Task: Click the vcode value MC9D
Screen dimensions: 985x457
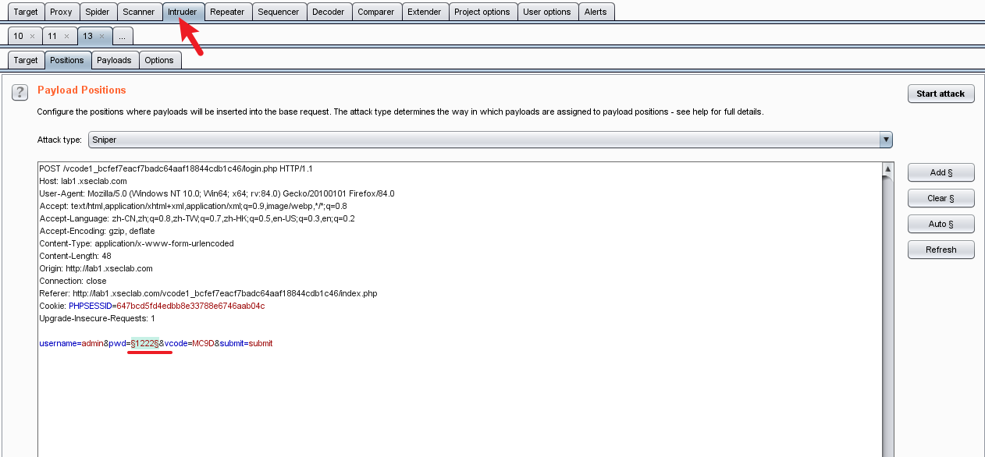Action: [203, 343]
